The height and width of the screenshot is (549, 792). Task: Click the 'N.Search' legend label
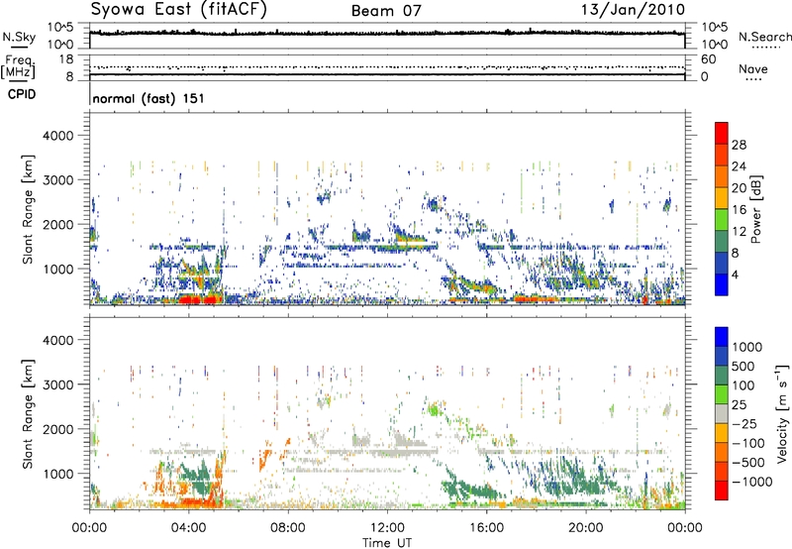point(764,37)
